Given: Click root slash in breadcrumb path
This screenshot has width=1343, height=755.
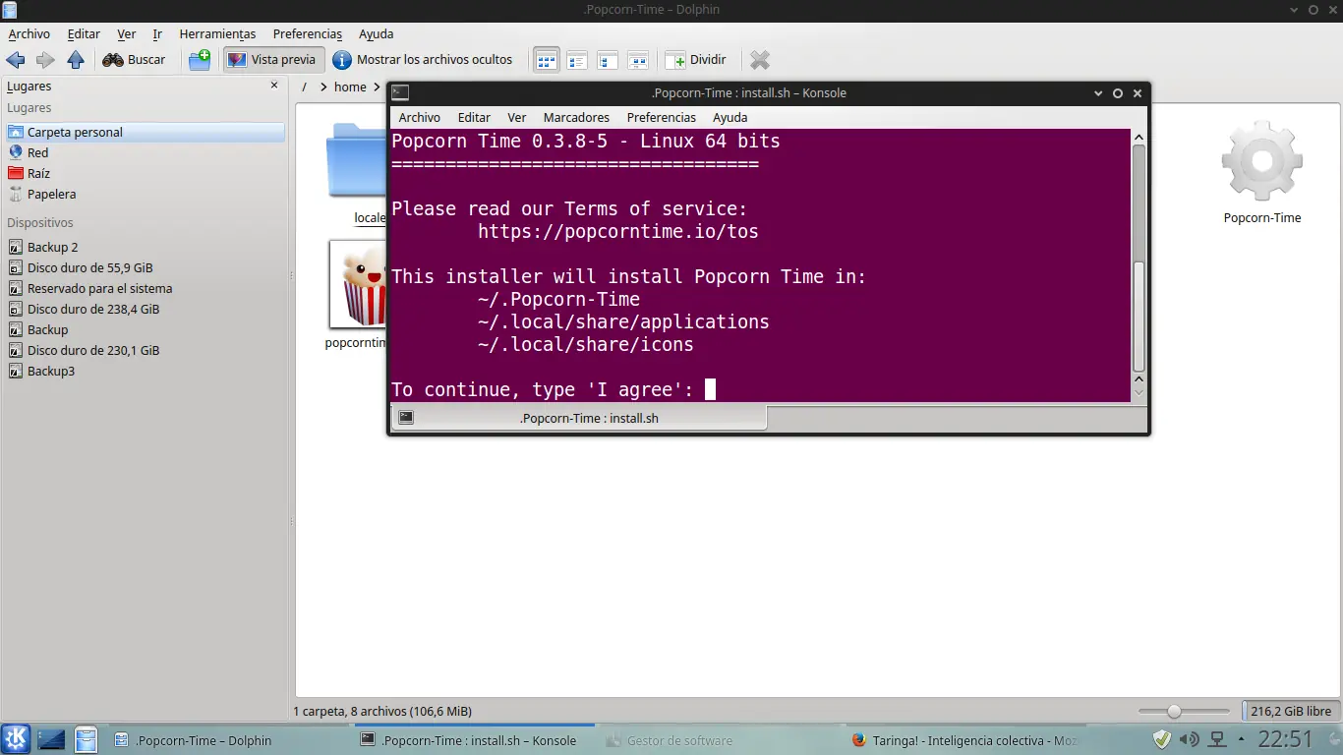Looking at the screenshot, I should [305, 87].
